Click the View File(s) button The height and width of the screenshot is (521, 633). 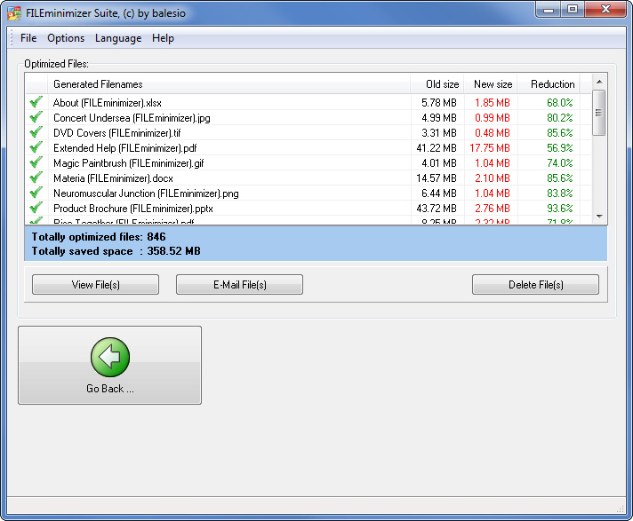tap(96, 285)
